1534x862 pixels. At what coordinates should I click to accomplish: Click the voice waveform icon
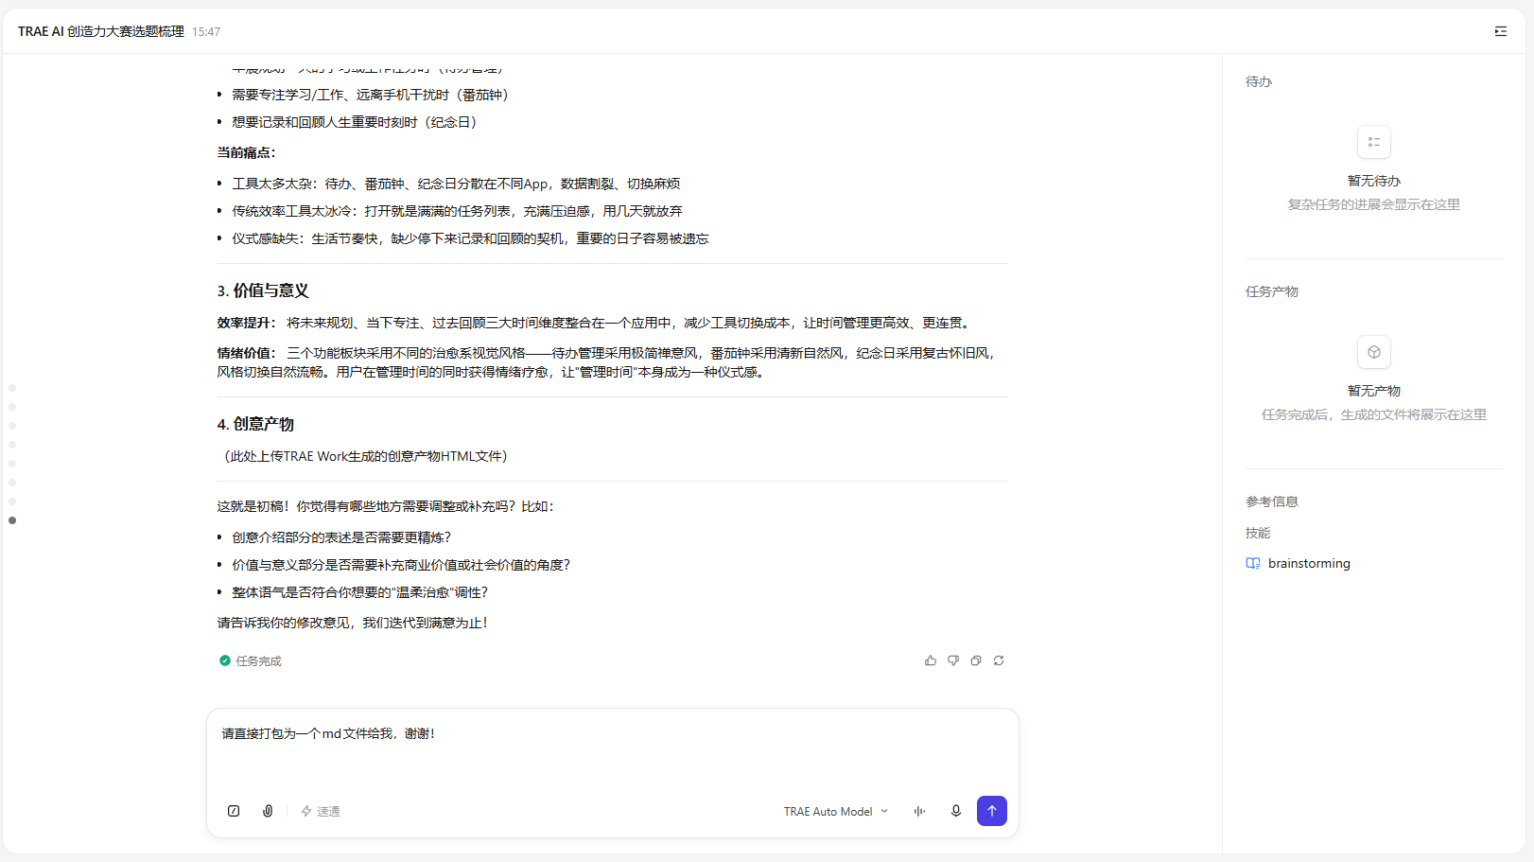[x=919, y=811]
